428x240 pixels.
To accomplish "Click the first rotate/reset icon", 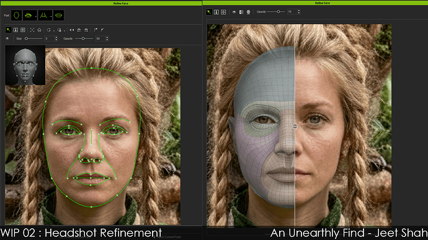I will (x=49, y=30).
